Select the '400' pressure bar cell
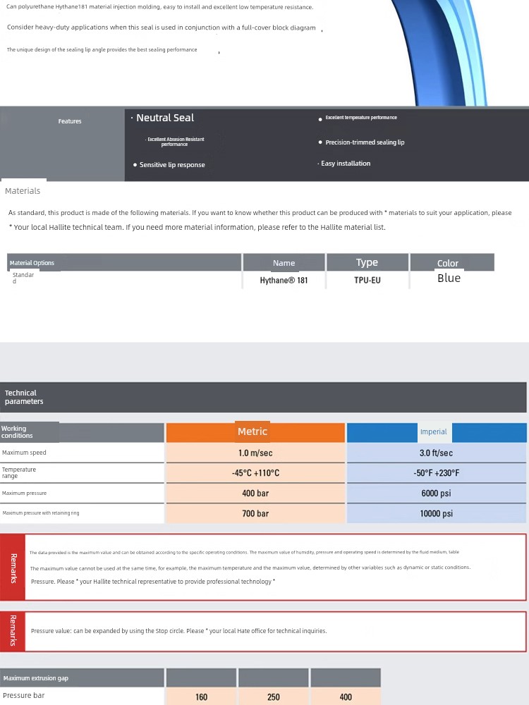529x705 pixels. (346, 697)
